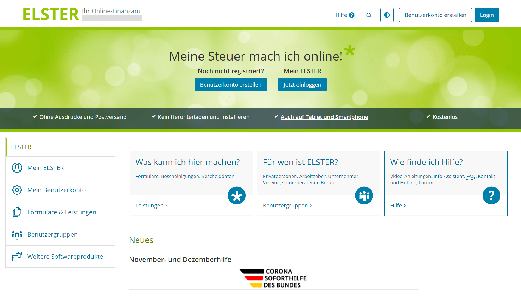Open Weitere Softwareprodukte menu entry

tap(60, 257)
